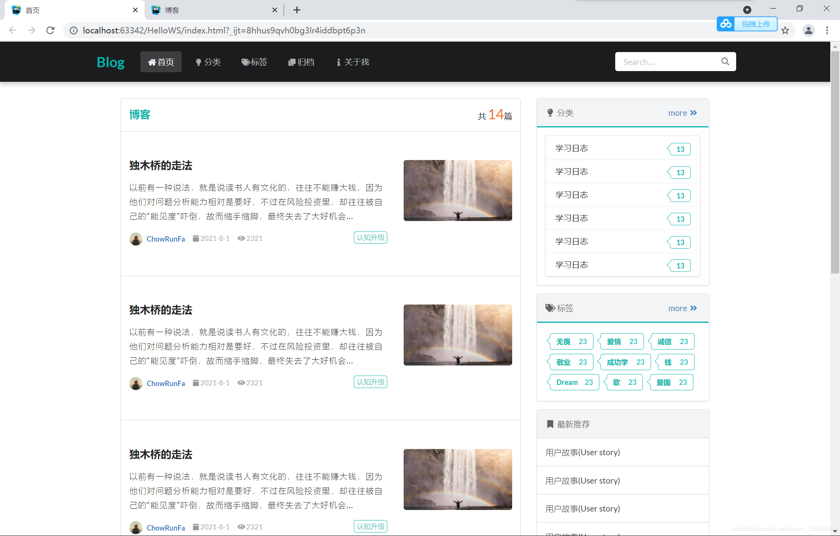Switch to the 首页 browser tab

(74, 10)
